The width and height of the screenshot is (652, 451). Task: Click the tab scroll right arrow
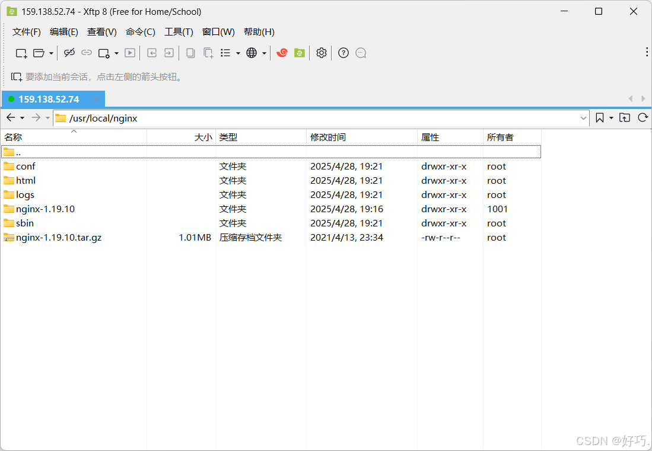point(643,99)
